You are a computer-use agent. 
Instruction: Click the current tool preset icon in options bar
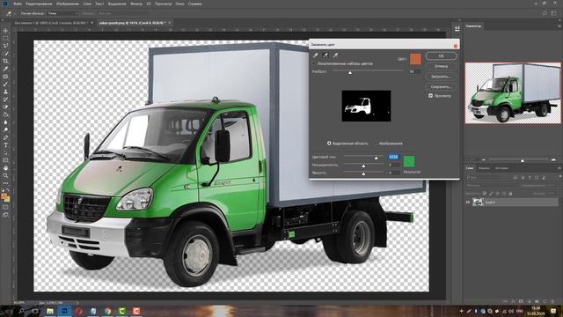click(x=9, y=13)
